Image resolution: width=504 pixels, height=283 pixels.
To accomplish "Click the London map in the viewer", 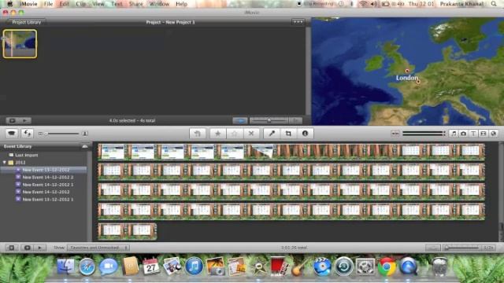I will coord(408,72).
